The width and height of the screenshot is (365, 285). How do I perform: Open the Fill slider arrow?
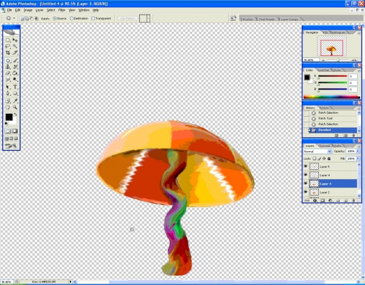(x=358, y=158)
